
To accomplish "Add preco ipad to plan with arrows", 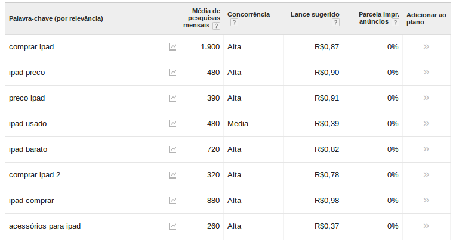I will pyautogui.click(x=426, y=98).
